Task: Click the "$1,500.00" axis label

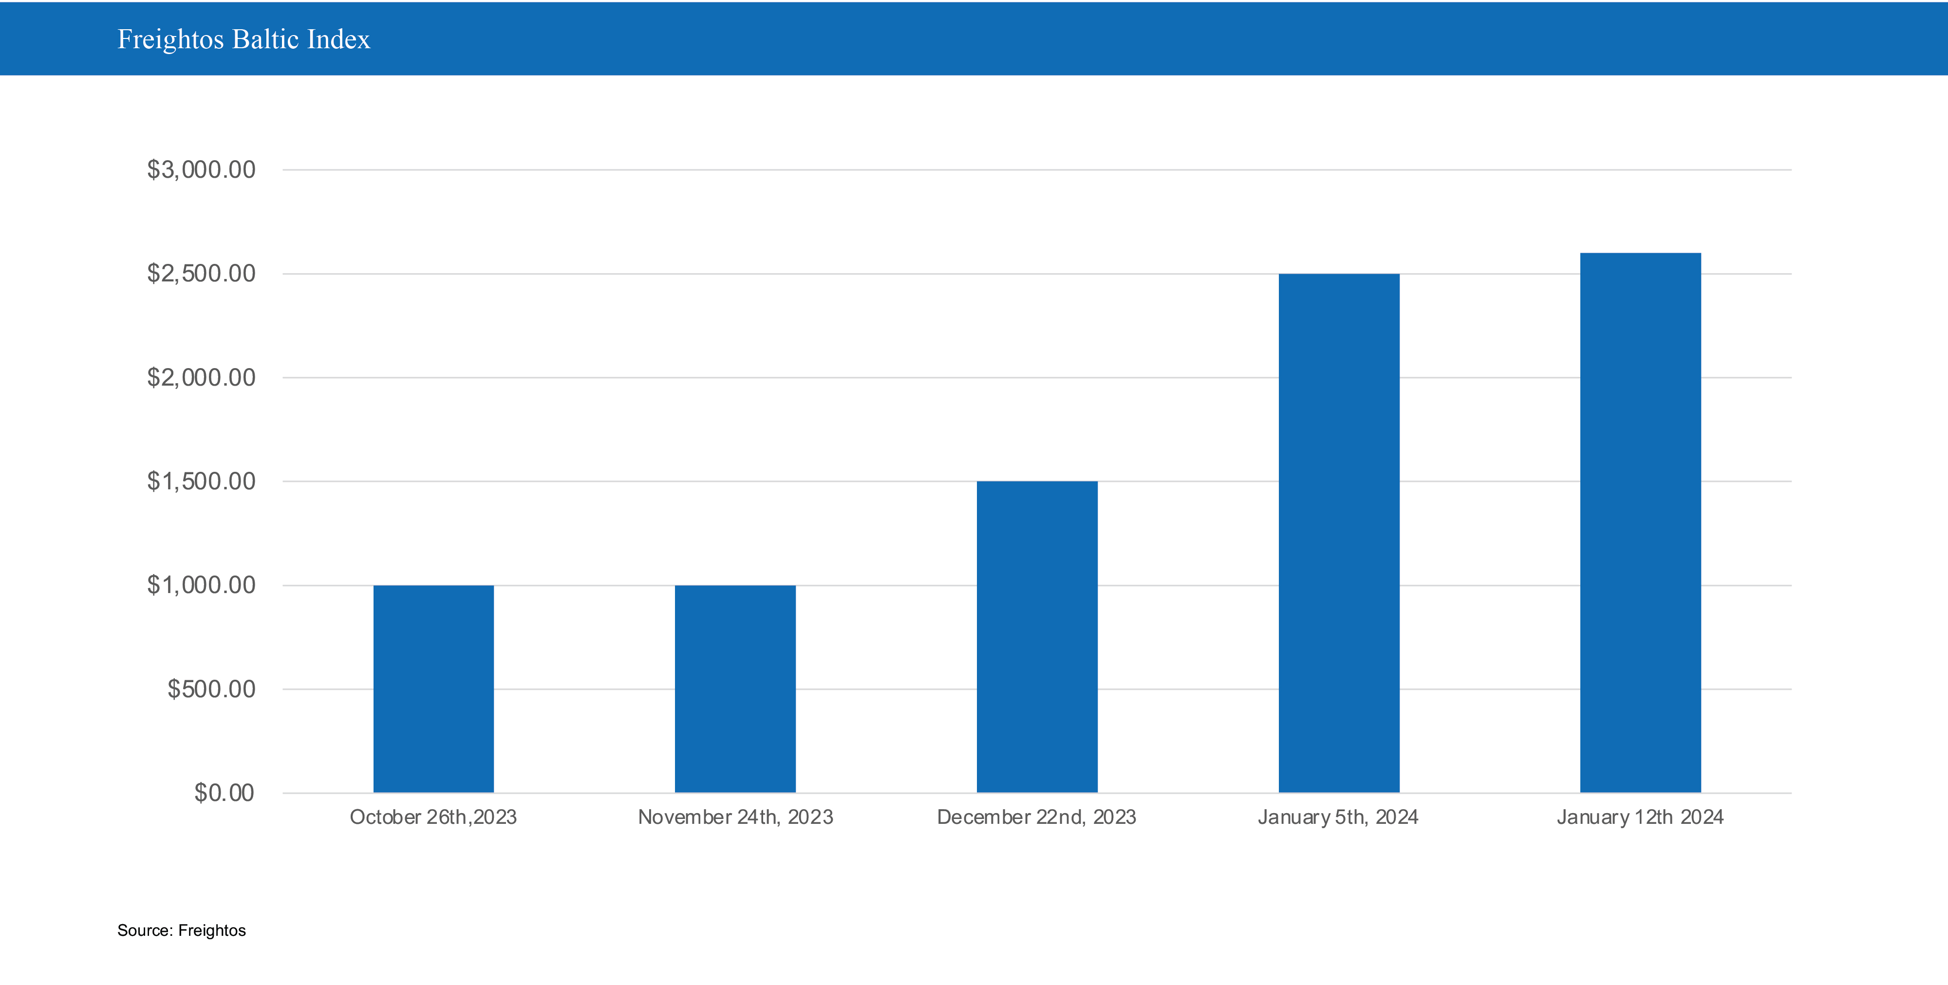Action: pyautogui.click(x=201, y=481)
